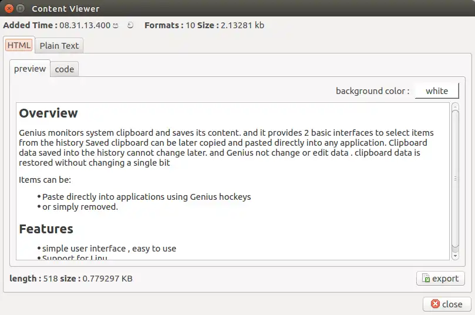Click the scrollbar up arrow in the preview
Image resolution: width=475 pixels, height=315 pixels.
click(x=455, y=106)
